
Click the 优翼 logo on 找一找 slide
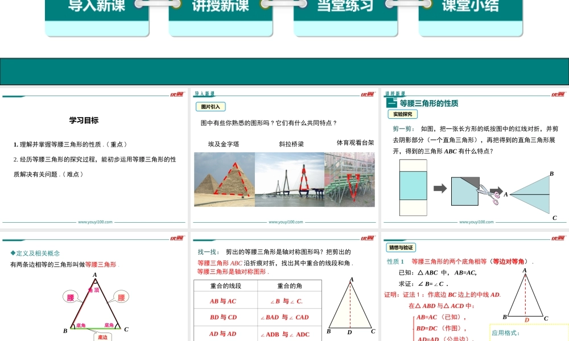click(x=367, y=238)
